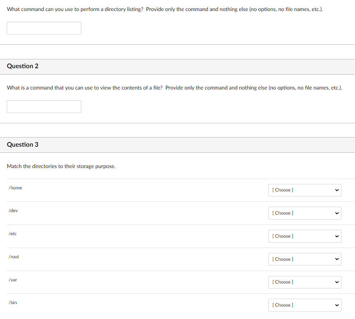Image resolution: width=355 pixels, height=319 pixels.
Task: Click the /bin directory label
Action: pos(13,303)
